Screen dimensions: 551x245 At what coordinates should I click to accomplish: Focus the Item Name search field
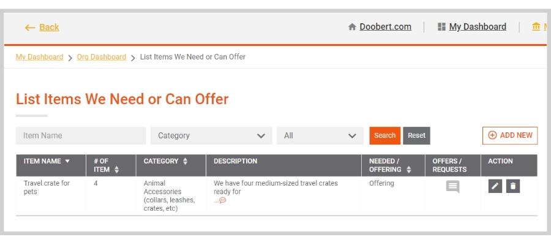[81, 136]
